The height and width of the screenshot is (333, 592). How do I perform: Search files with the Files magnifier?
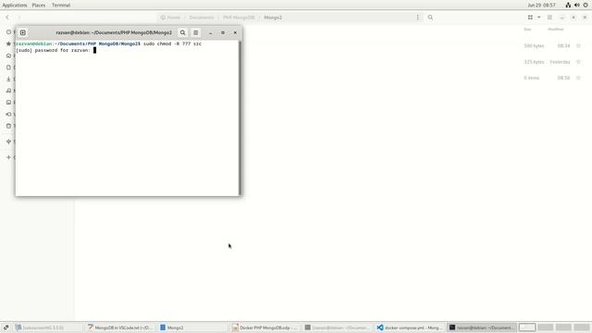click(430, 18)
